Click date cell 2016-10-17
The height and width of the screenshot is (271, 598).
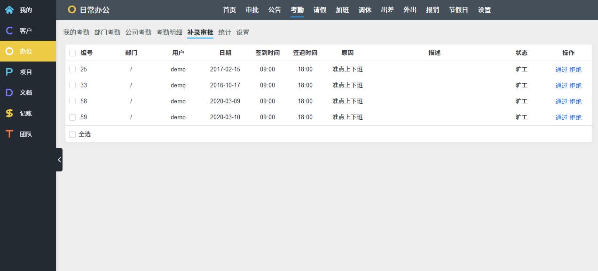[225, 85]
